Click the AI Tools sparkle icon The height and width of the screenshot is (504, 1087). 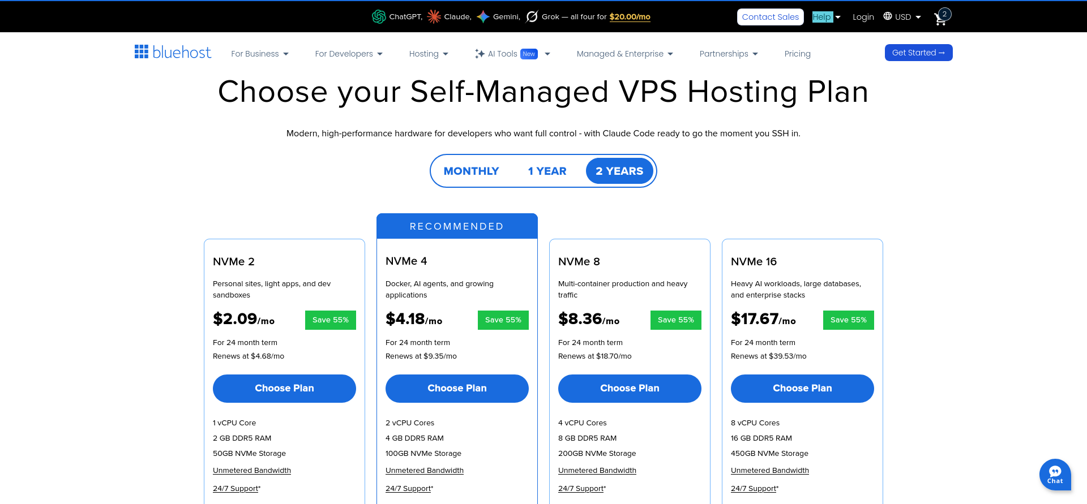[480, 54]
